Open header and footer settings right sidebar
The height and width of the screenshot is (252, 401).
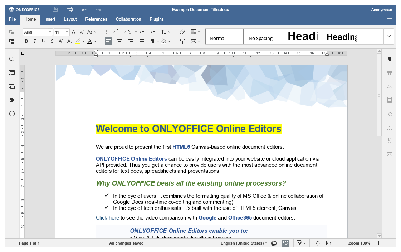coord(389,100)
